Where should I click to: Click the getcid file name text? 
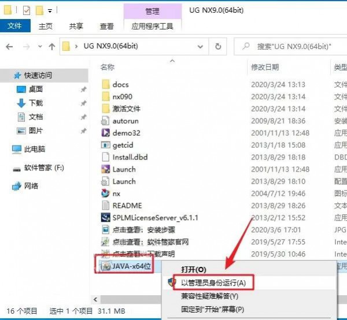[x=123, y=145]
